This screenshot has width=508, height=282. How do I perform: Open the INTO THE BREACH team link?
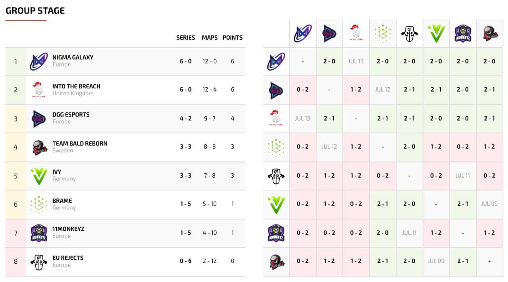[x=76, y=86]
